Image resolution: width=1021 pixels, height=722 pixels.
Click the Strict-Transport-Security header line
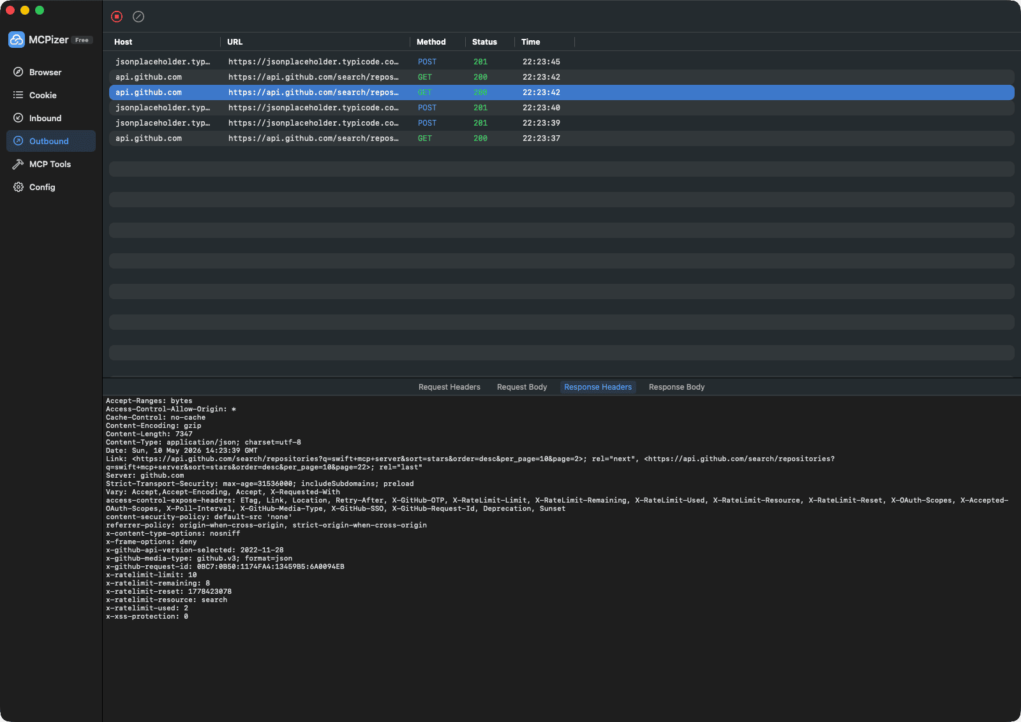coord(260,483)
